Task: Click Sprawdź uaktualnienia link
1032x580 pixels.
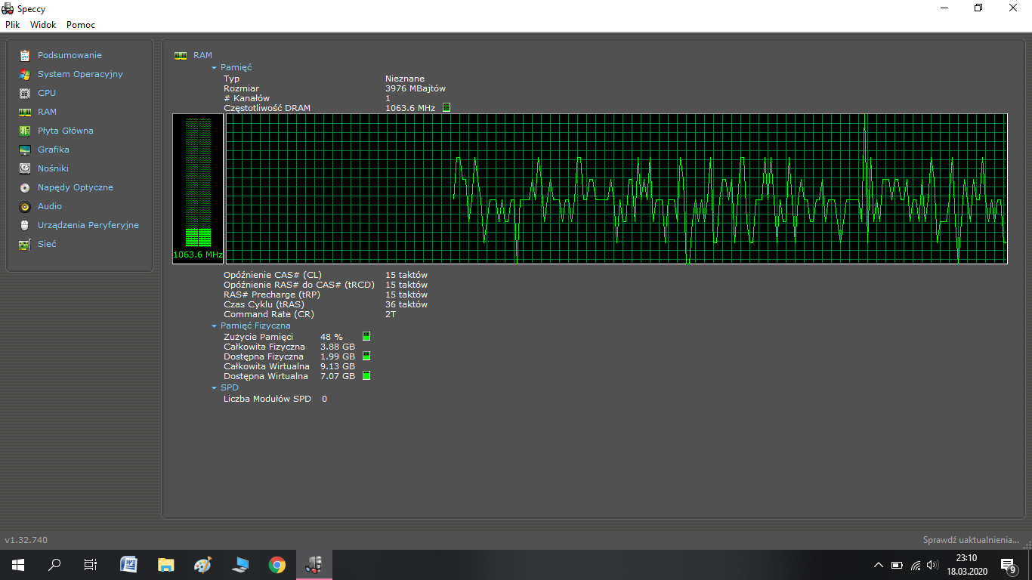Action: point(971,540)
